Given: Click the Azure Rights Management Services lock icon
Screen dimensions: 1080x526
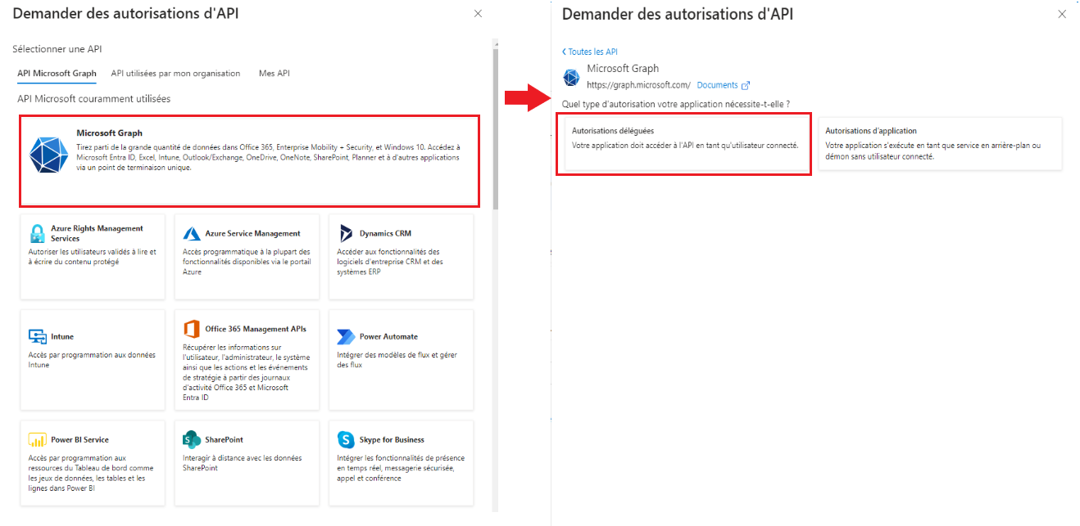Looking at the screenshot, I should 37,233.
